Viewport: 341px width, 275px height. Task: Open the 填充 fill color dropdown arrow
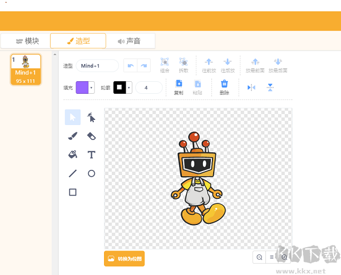[x=92, y=88]
